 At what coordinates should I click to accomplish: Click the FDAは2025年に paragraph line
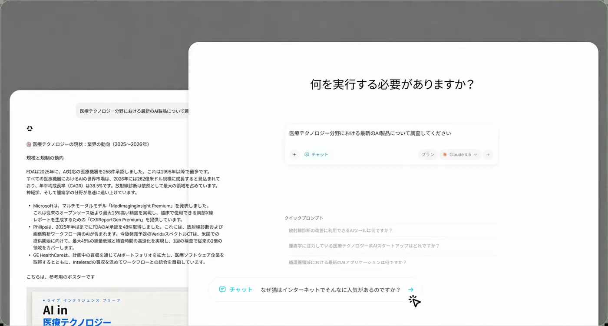pos(118,172)
